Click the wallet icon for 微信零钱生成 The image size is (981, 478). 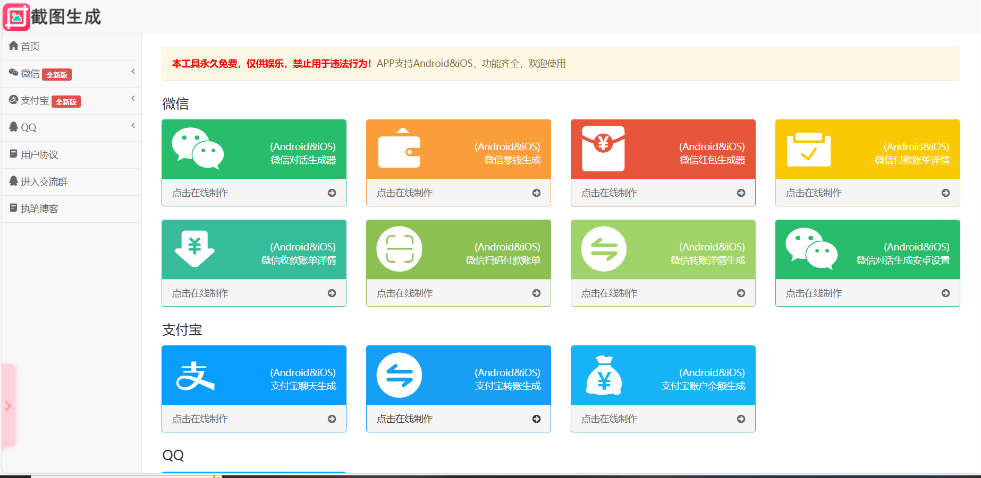pos(399,149)
